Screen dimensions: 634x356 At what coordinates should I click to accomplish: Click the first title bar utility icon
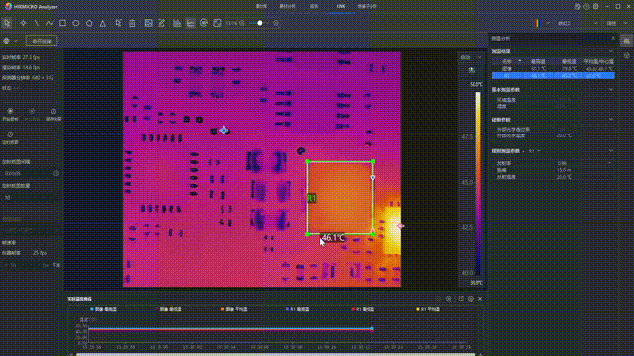point(577,7)
